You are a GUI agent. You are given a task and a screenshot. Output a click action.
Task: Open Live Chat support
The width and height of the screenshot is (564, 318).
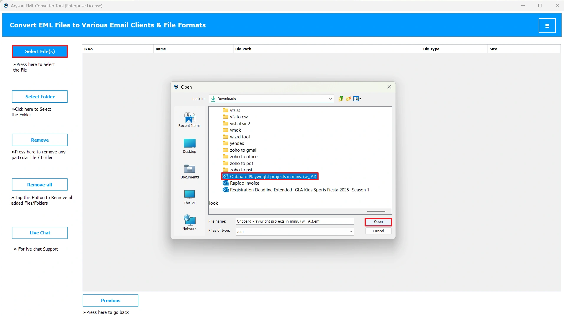pyautogui.click(x=40, y=233)
